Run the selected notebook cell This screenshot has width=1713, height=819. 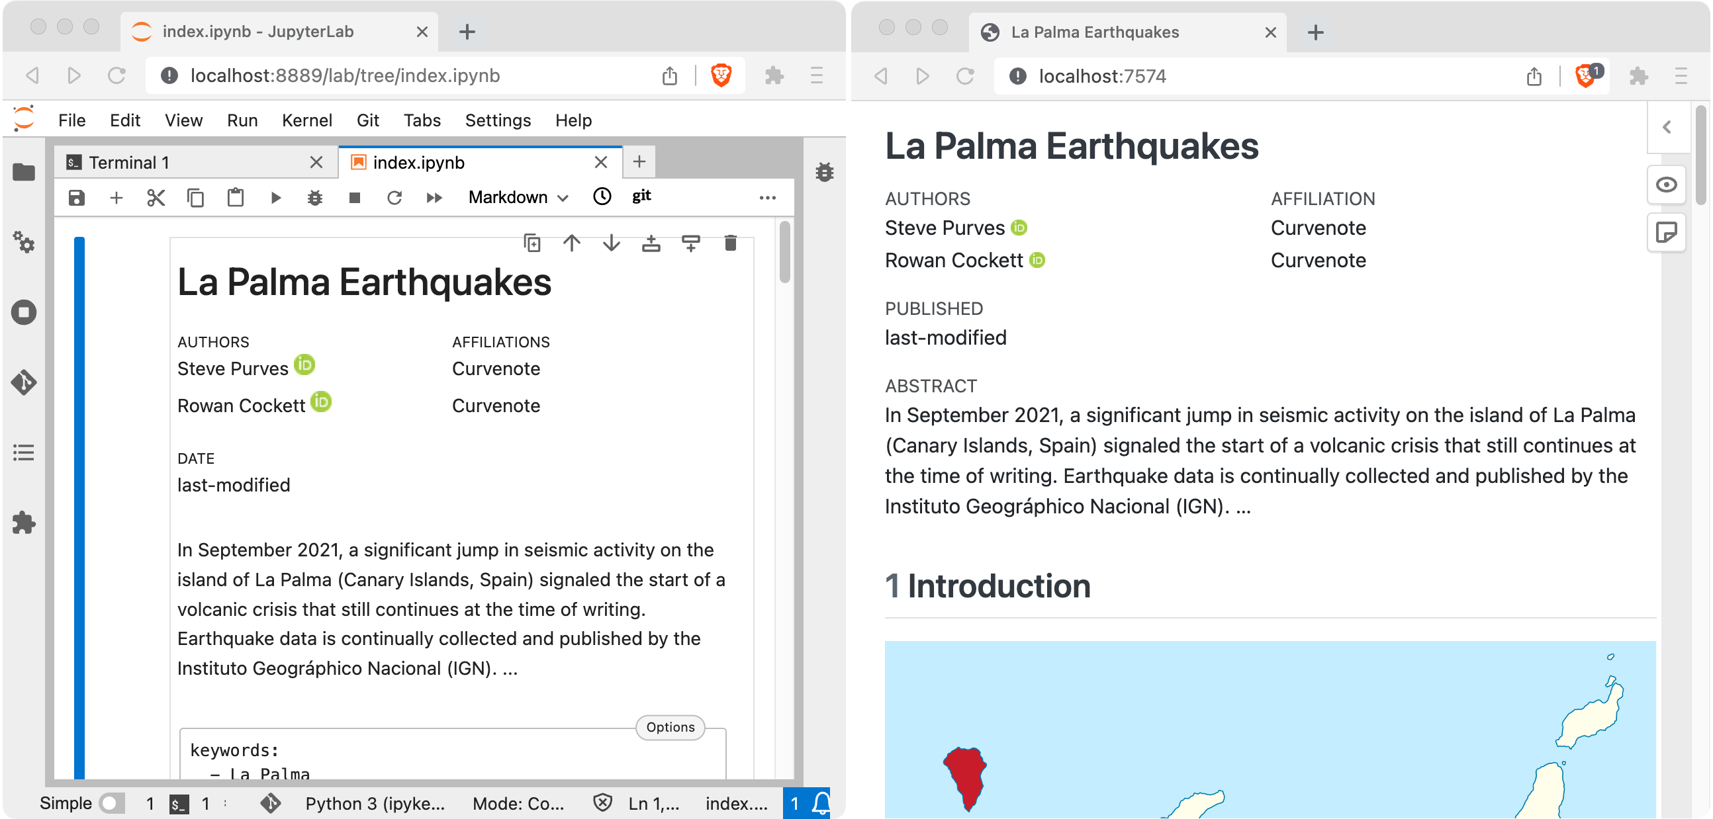tap(275, 196)
